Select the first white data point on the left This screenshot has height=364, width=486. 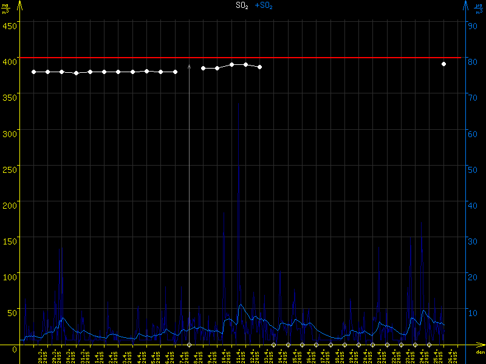click(x=34, y=72)
